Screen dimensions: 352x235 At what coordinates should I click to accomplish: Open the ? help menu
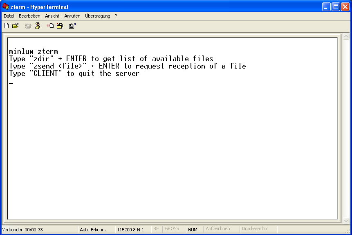[116, 16]
